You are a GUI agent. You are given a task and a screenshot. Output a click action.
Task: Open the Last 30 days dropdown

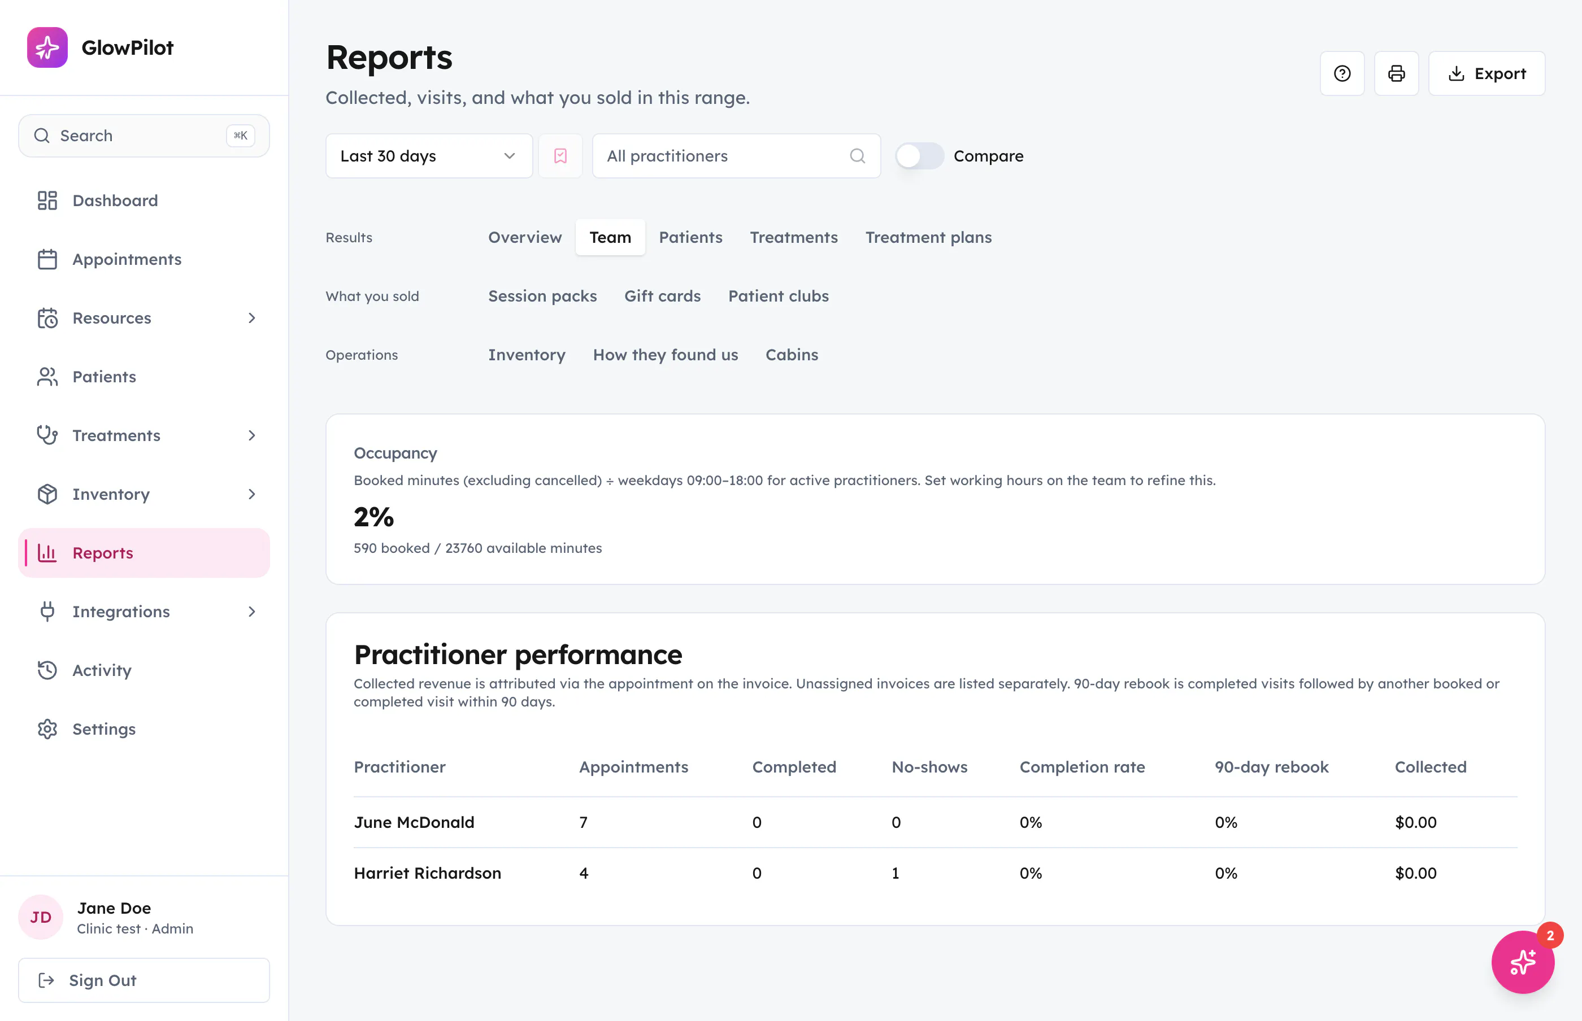pyautogui.click(x=429, y=156)
